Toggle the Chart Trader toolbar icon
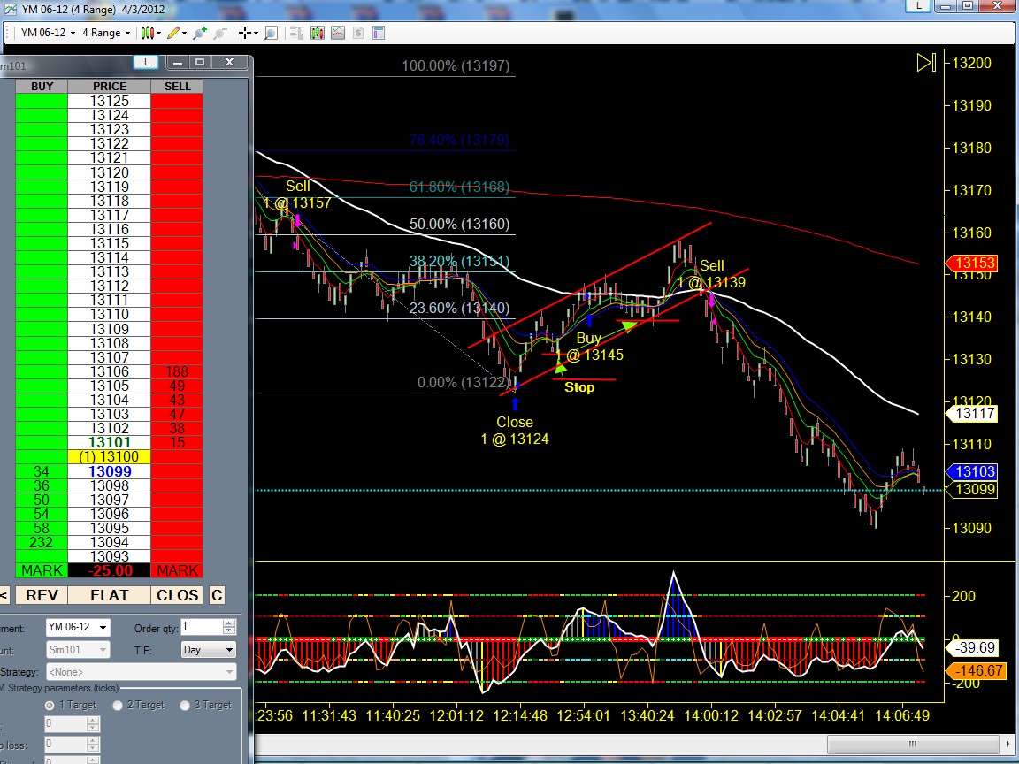This screenshot has height=764, width=1019. (x=296, y=33)
